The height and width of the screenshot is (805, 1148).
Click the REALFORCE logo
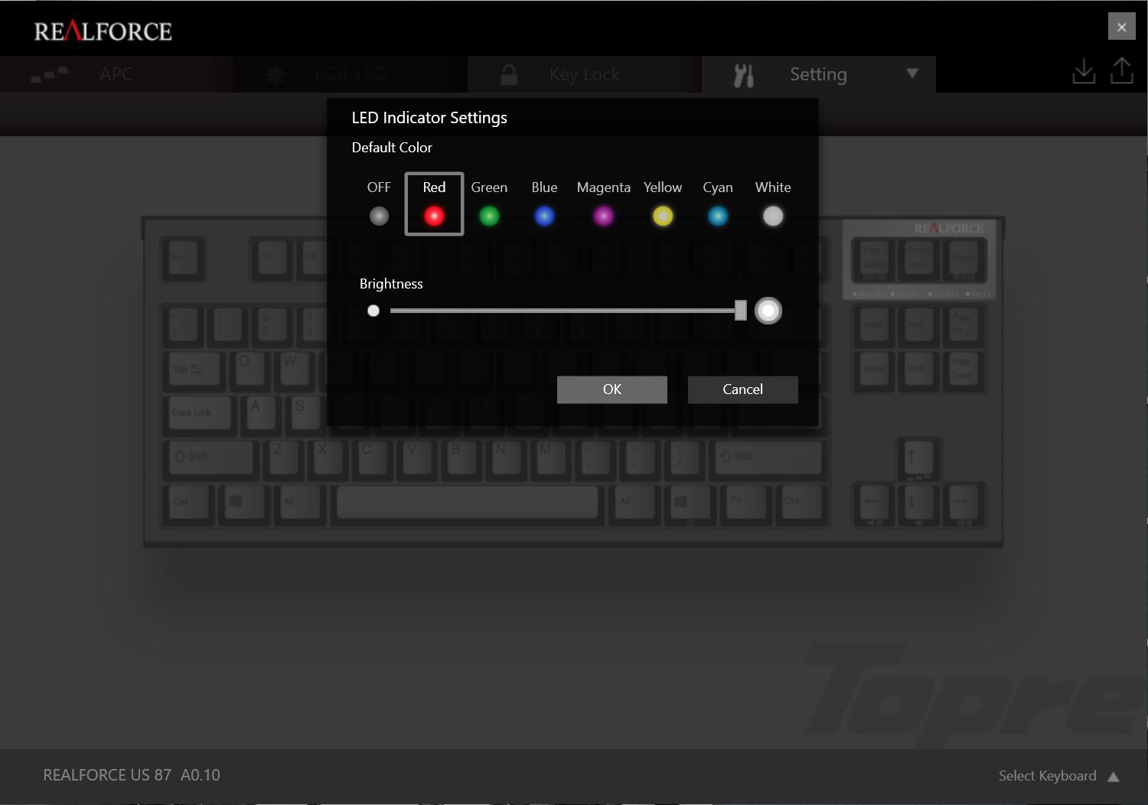pyautogui.click(x=102, y=30)
